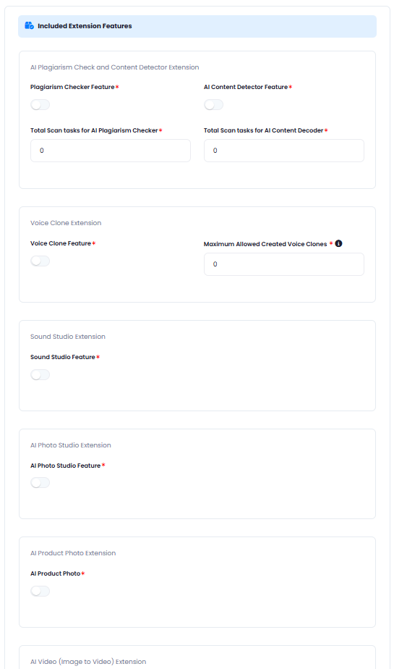Click the AI Content Decoder scan tasks field
This screenshot has height=669, width=394.
pos(283,151)
